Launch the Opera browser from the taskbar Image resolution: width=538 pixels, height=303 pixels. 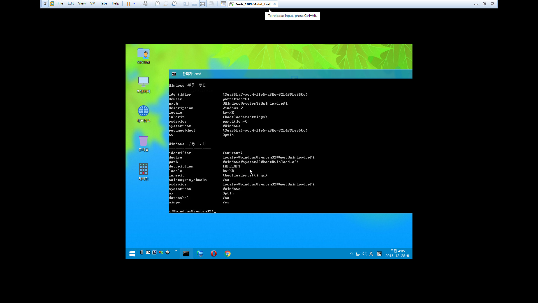(x=214, y=254)
